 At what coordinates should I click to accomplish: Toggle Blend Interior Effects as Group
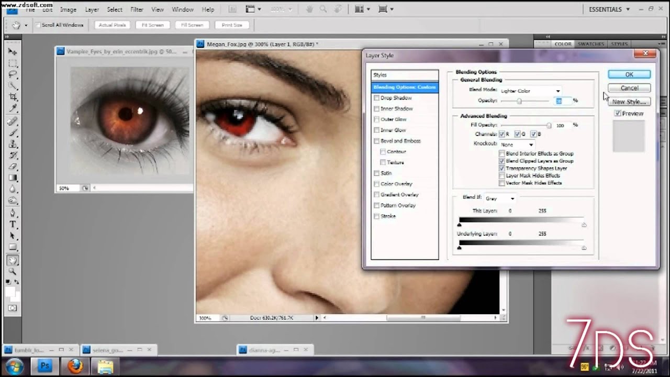pos(502,154)
